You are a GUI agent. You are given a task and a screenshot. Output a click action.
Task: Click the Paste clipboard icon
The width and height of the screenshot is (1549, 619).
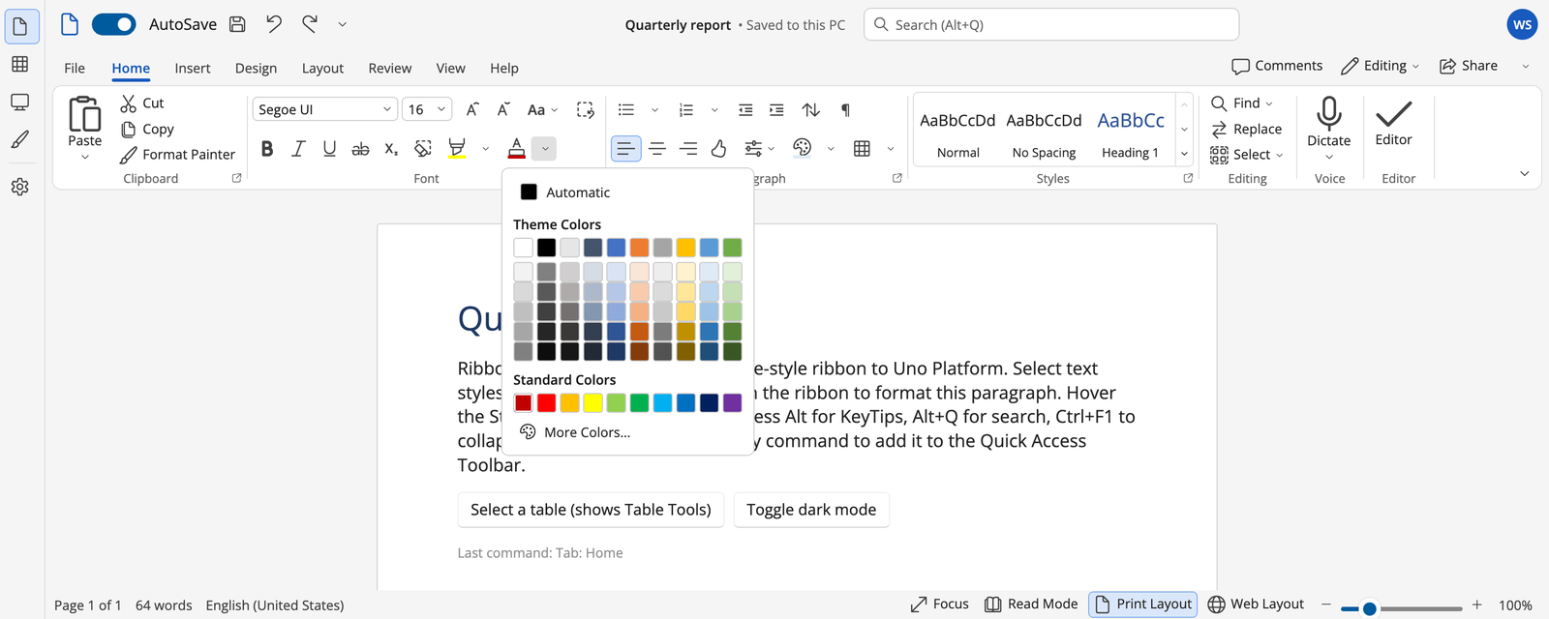(x=85, y=114)
